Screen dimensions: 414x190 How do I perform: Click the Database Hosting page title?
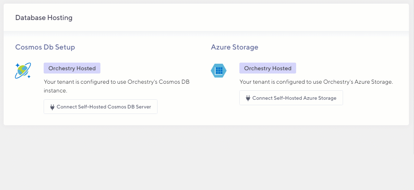tap(44, 17)
